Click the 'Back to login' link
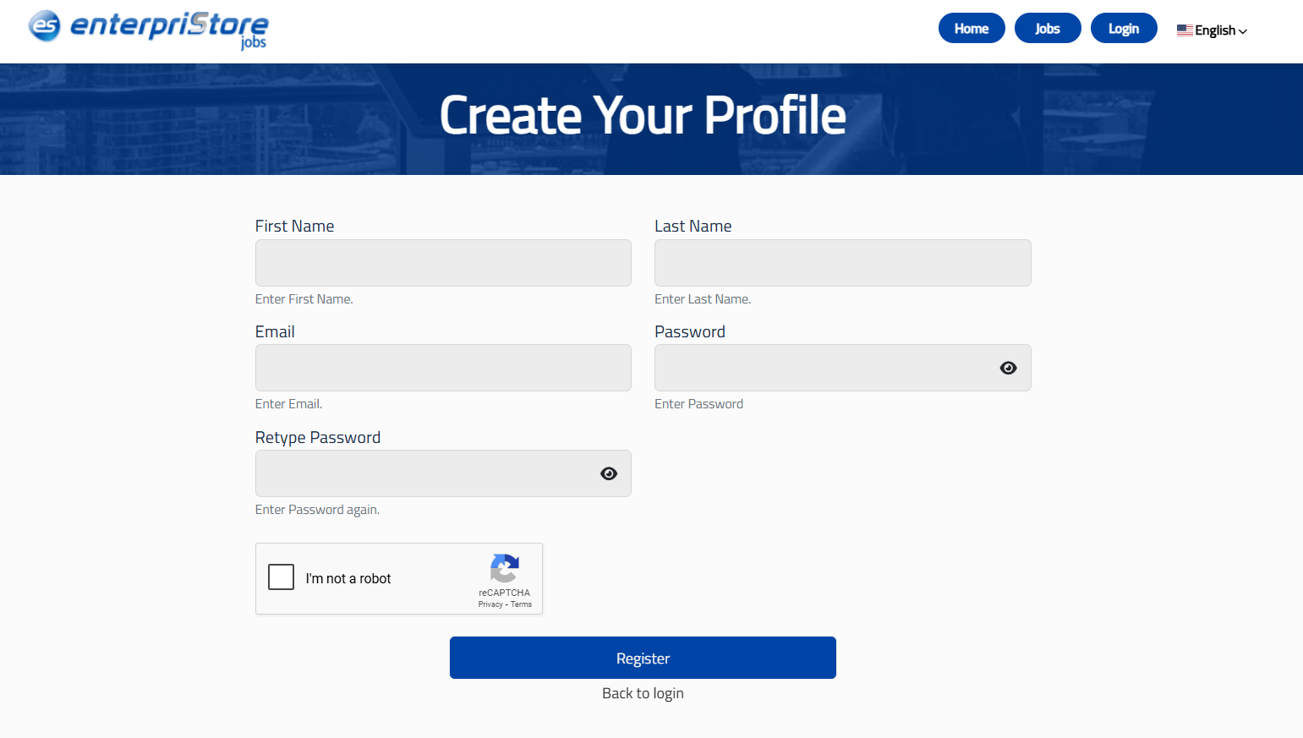 point(643,692)
